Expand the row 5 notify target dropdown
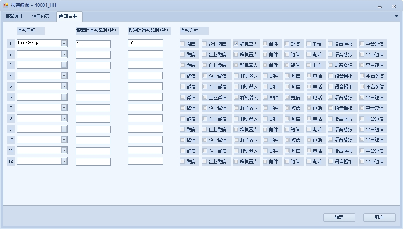The width and height of the screenshot is (403, 229). pos(64,86)
